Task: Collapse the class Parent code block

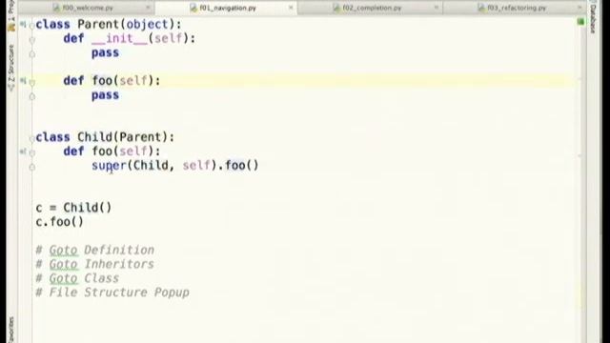Action: tap(31, 26)
